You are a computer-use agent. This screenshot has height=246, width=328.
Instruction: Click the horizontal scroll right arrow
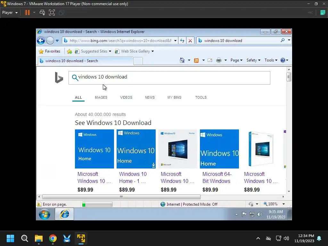283,197
